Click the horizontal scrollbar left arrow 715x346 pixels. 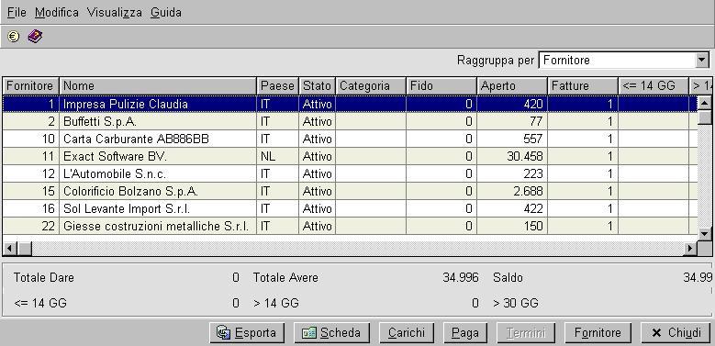tap(10, 249)
